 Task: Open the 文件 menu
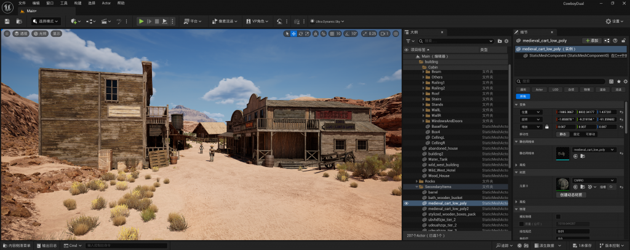(x=22, y=3)
